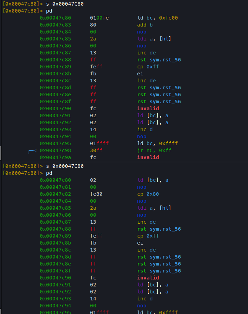Click the jump arrow beside address 0x00047c98
This screenshot has height=314, width=248.
pos(32,151)
